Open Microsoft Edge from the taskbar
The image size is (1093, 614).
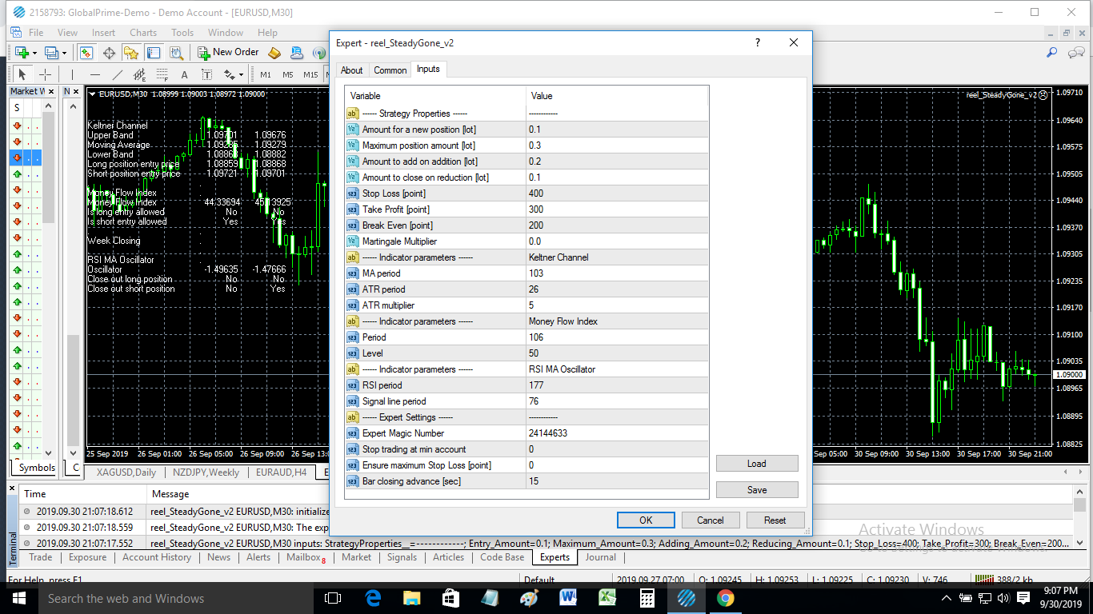(x=373, y=598)
